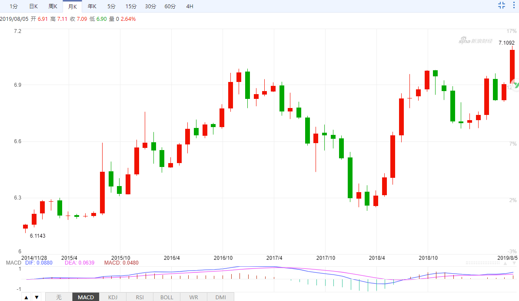Click the 6.3 price axis label
This screenshot has width=519, height=301.
tap(17, 198)
